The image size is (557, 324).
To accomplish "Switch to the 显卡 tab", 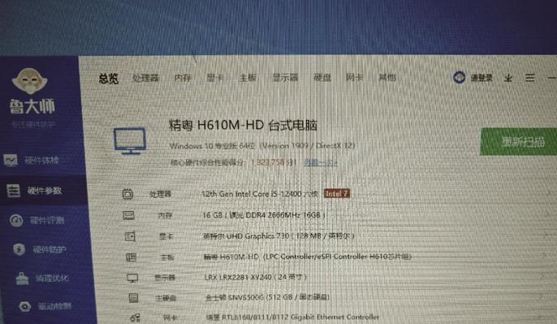I will click(215, 78).
